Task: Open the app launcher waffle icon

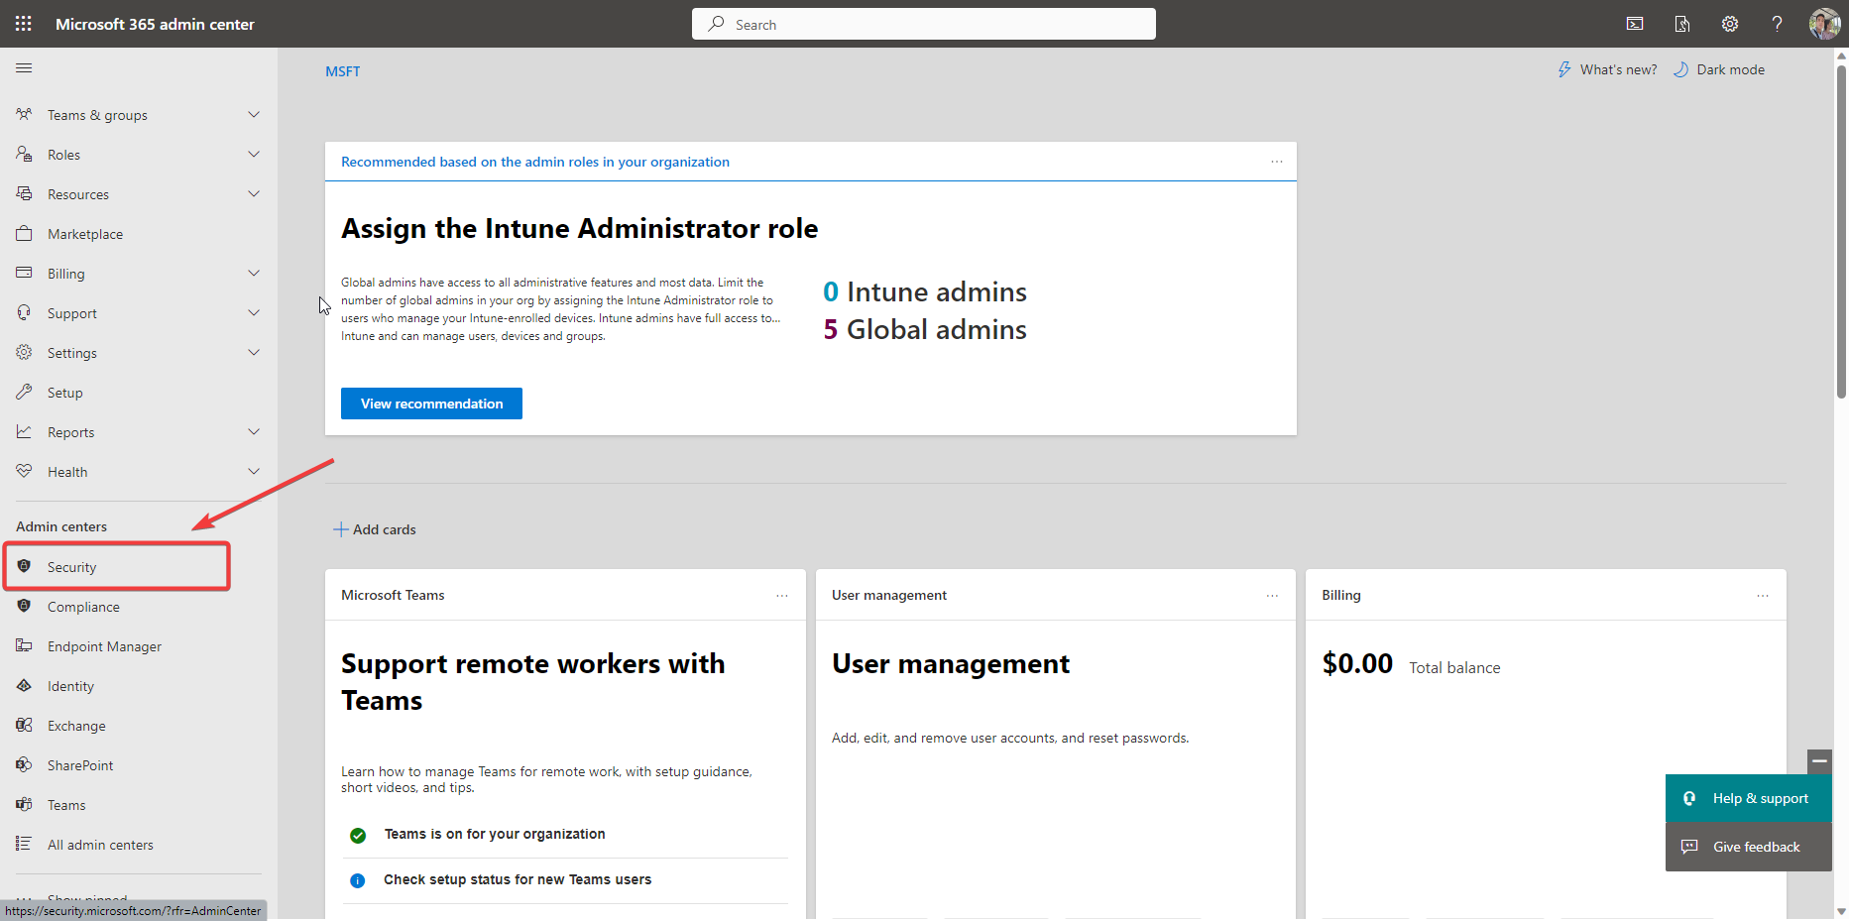Action: click(24, 24)
